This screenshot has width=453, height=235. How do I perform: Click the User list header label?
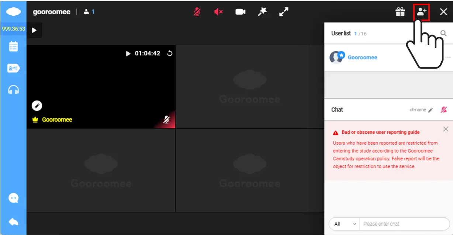point(341,34)
